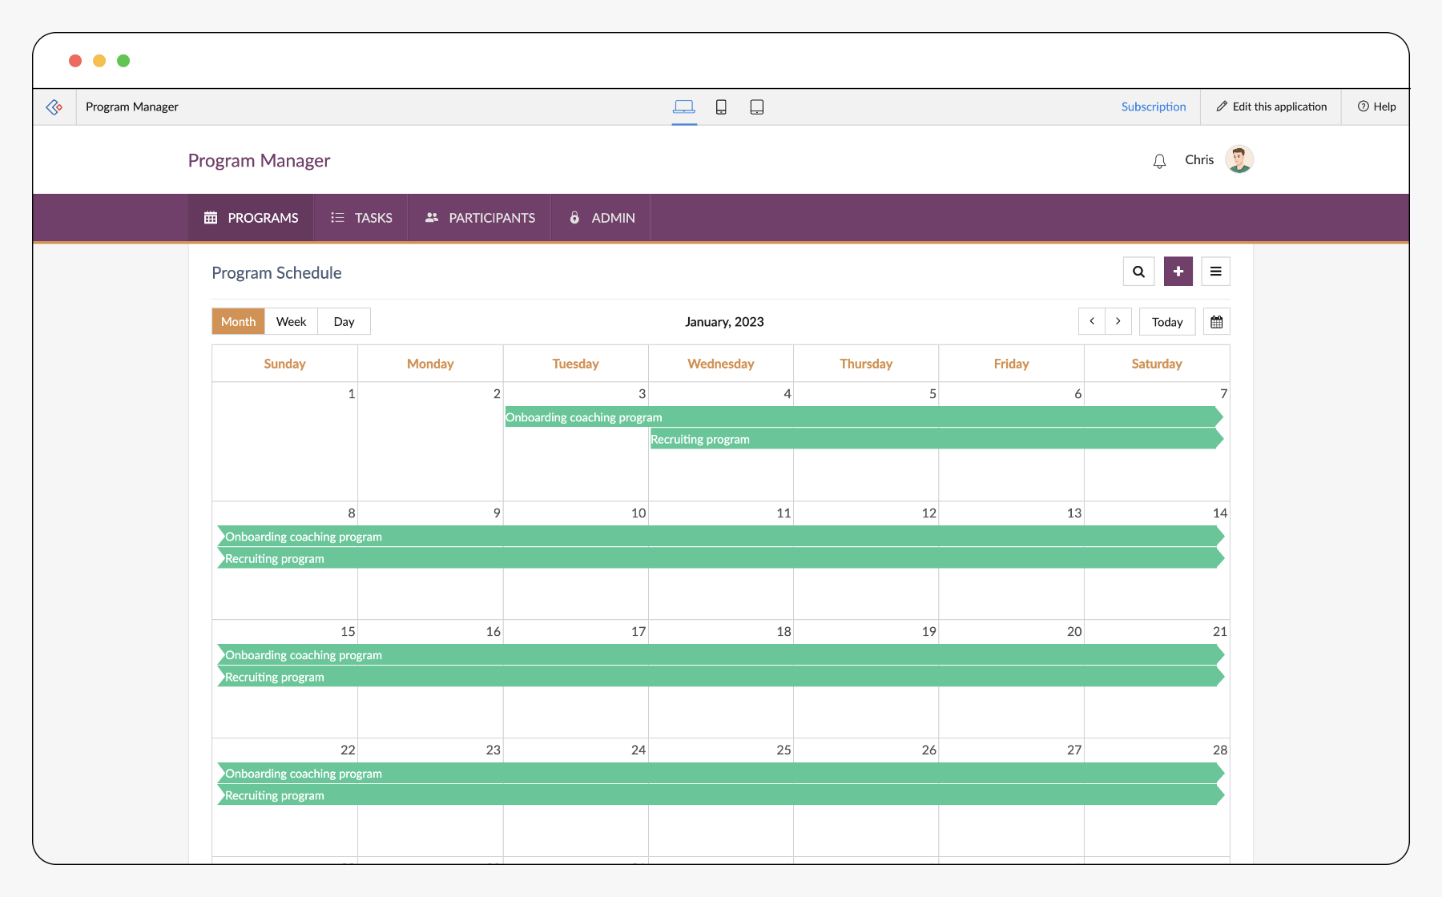Switch to mobile phone preview
The width and height of the screenshot is (1442, 897).
(x=721, y=107)
